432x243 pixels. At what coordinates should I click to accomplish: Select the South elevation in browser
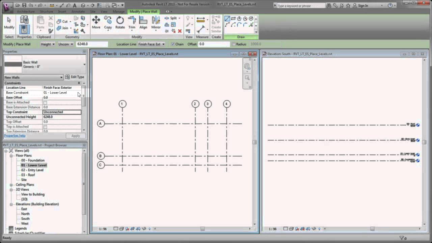click(25, 219)
